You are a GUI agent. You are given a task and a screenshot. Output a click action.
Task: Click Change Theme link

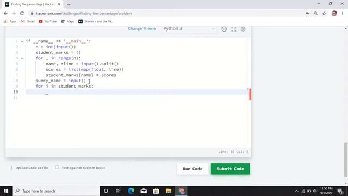coord(141,28)
